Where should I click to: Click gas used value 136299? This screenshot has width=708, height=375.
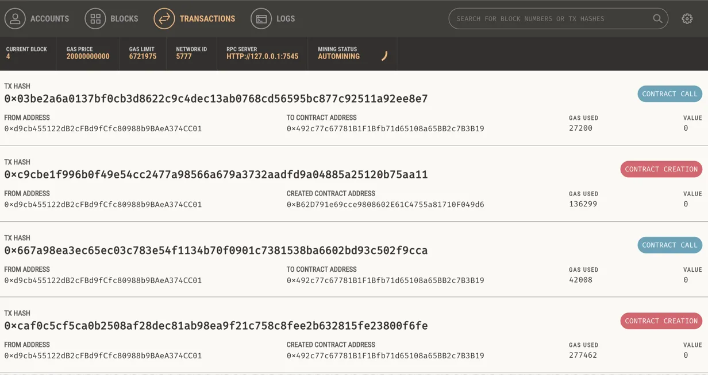point(583,204)
